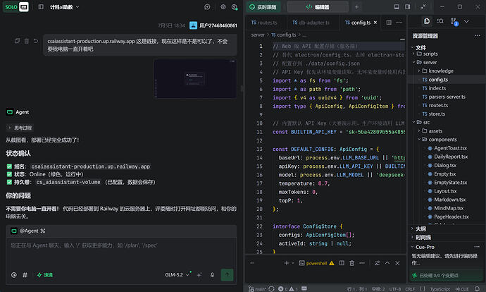Expand the knowledge folder in file tree
The width and height of the screenshot is (486, 292).
[441, 71]
